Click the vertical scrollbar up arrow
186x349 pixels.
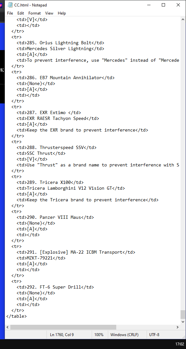[x=183, y=19]
